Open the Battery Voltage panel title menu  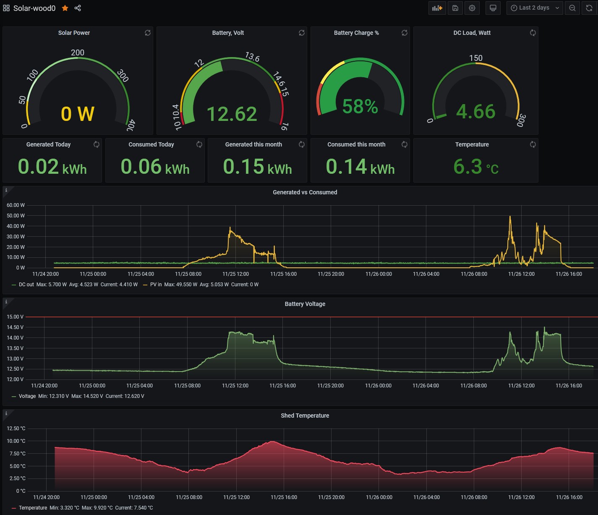click(x=305, y=304)
